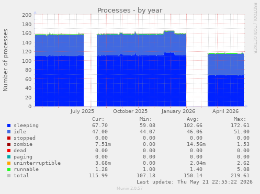Select the 'sleeping' legend label

pos(26,125)
